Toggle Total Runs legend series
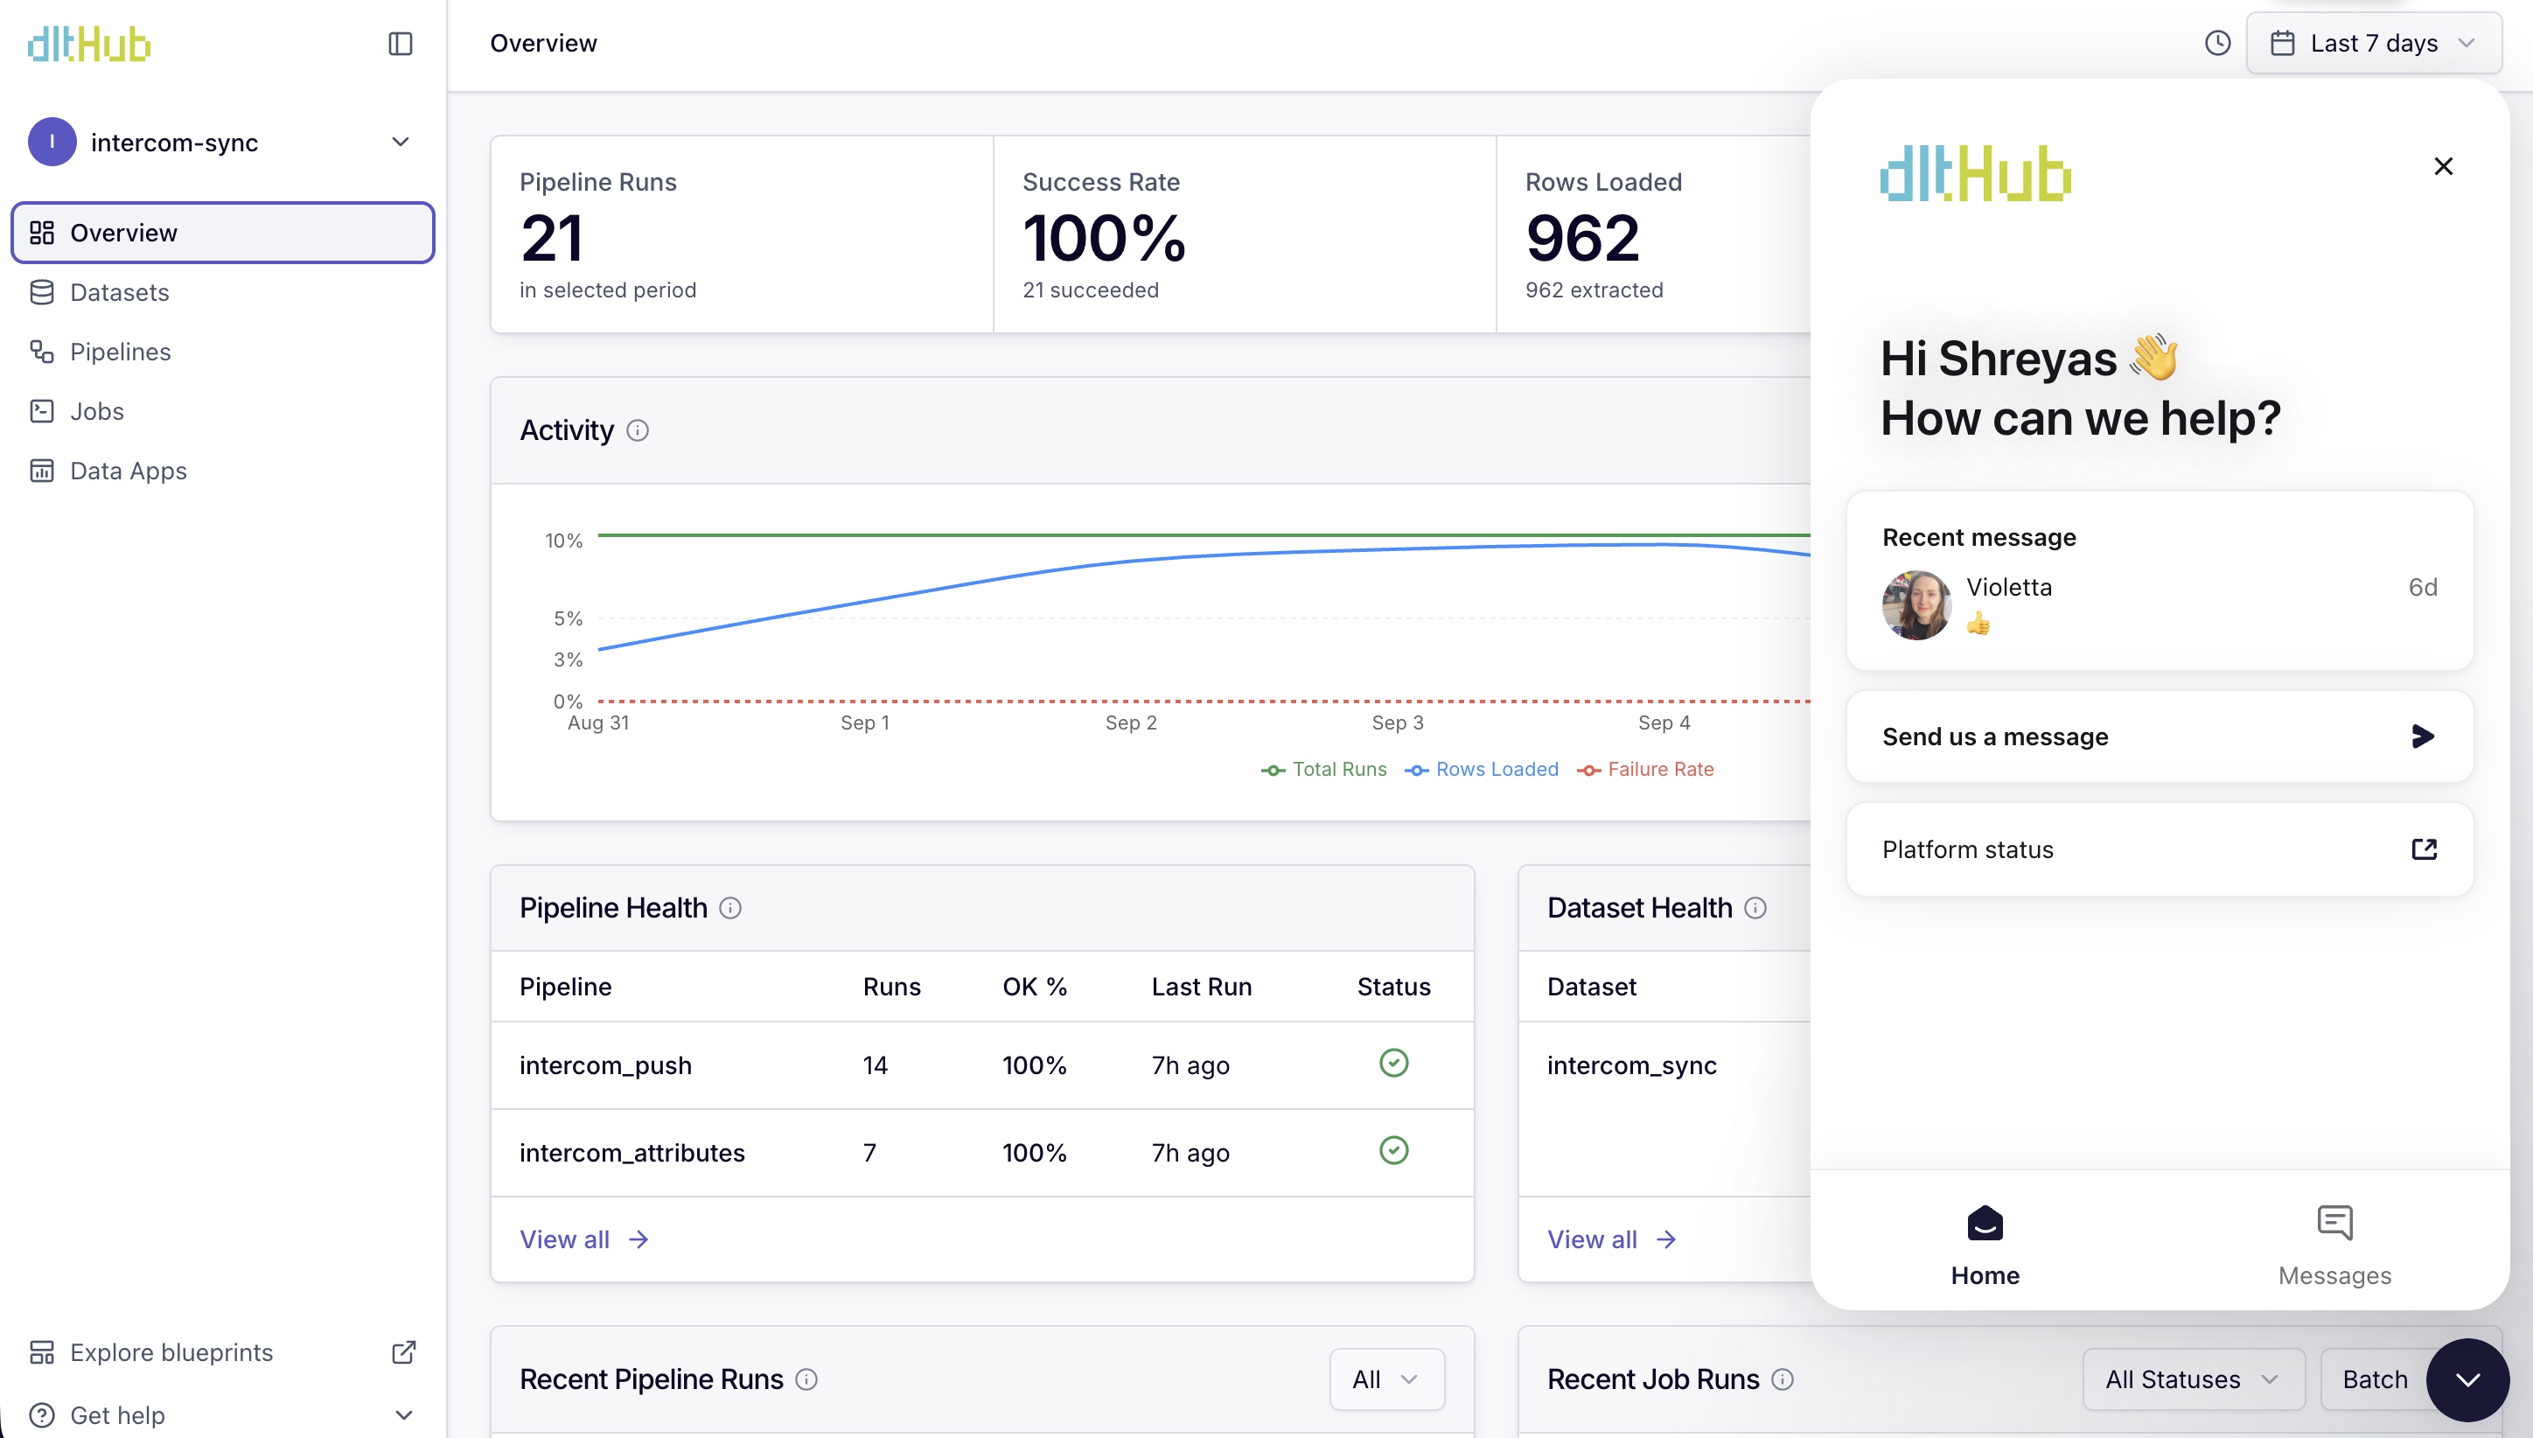Screen dimensions: 2533x1438 coord(1324,770)
